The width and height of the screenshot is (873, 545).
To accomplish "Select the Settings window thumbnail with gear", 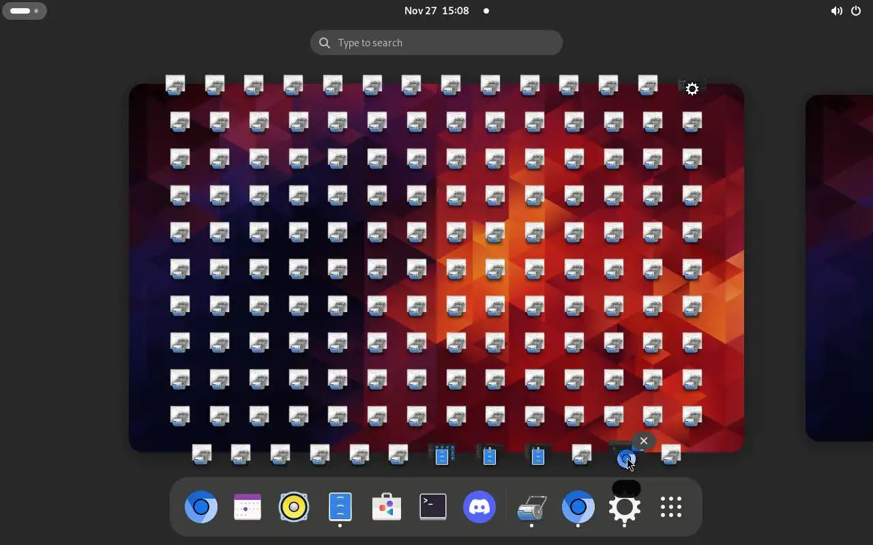I will [x=692, y=89].
